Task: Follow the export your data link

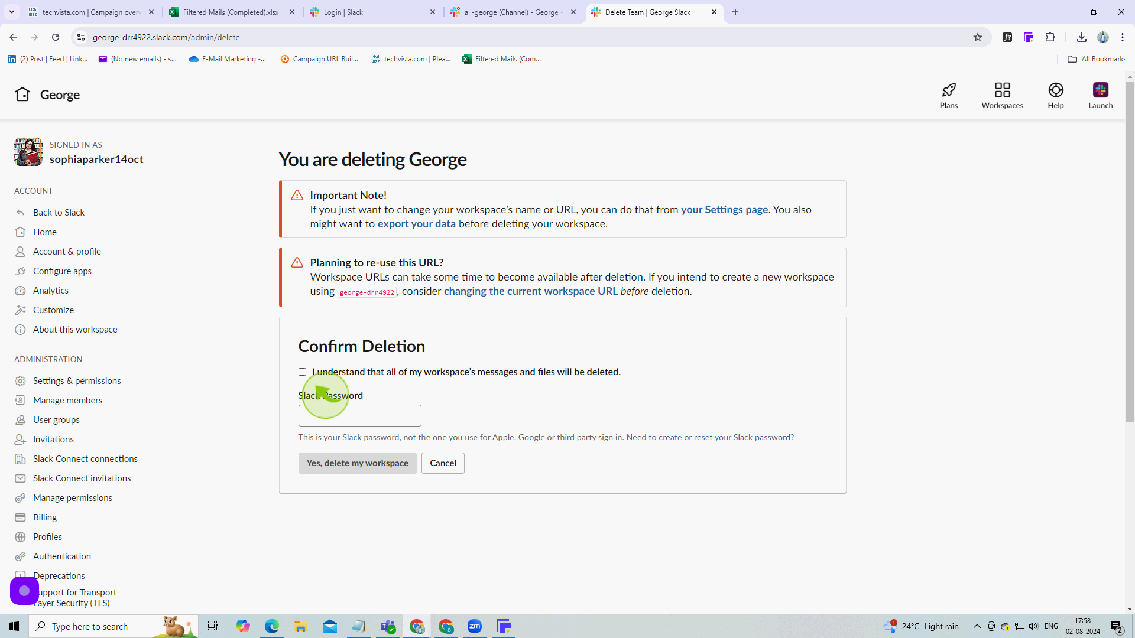Action: pyautogui.click(x=416, y=224)
